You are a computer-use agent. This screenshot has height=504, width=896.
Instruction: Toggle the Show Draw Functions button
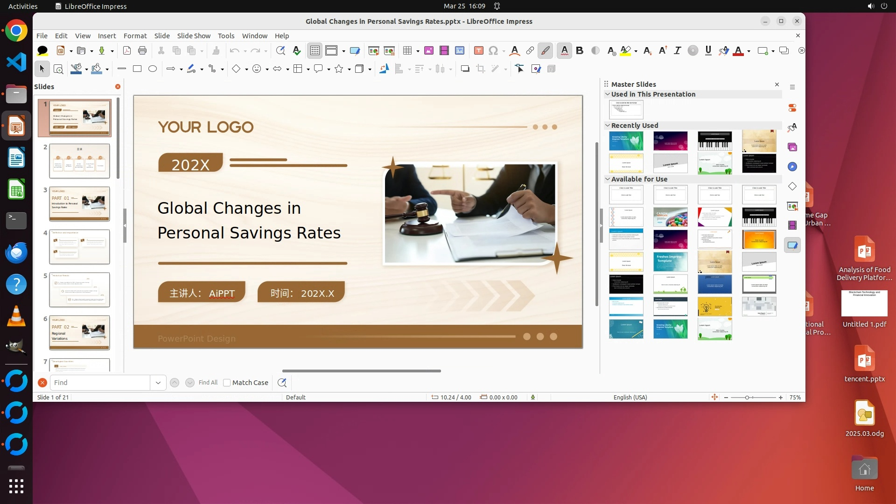click(x=546, y=51)
